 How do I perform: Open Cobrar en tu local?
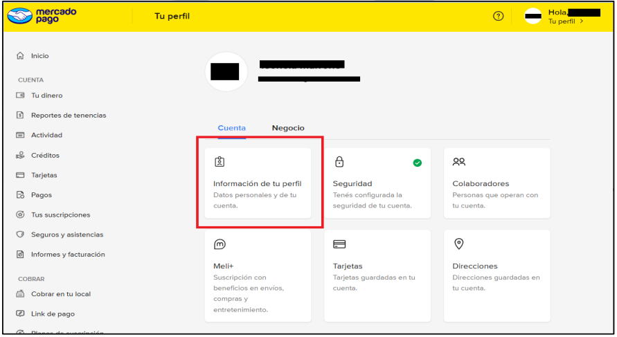pos(60,294)
